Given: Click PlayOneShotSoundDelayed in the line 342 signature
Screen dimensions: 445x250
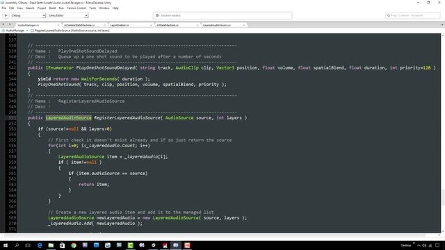Looking at the screenshot, I should [x=105, y=68].
